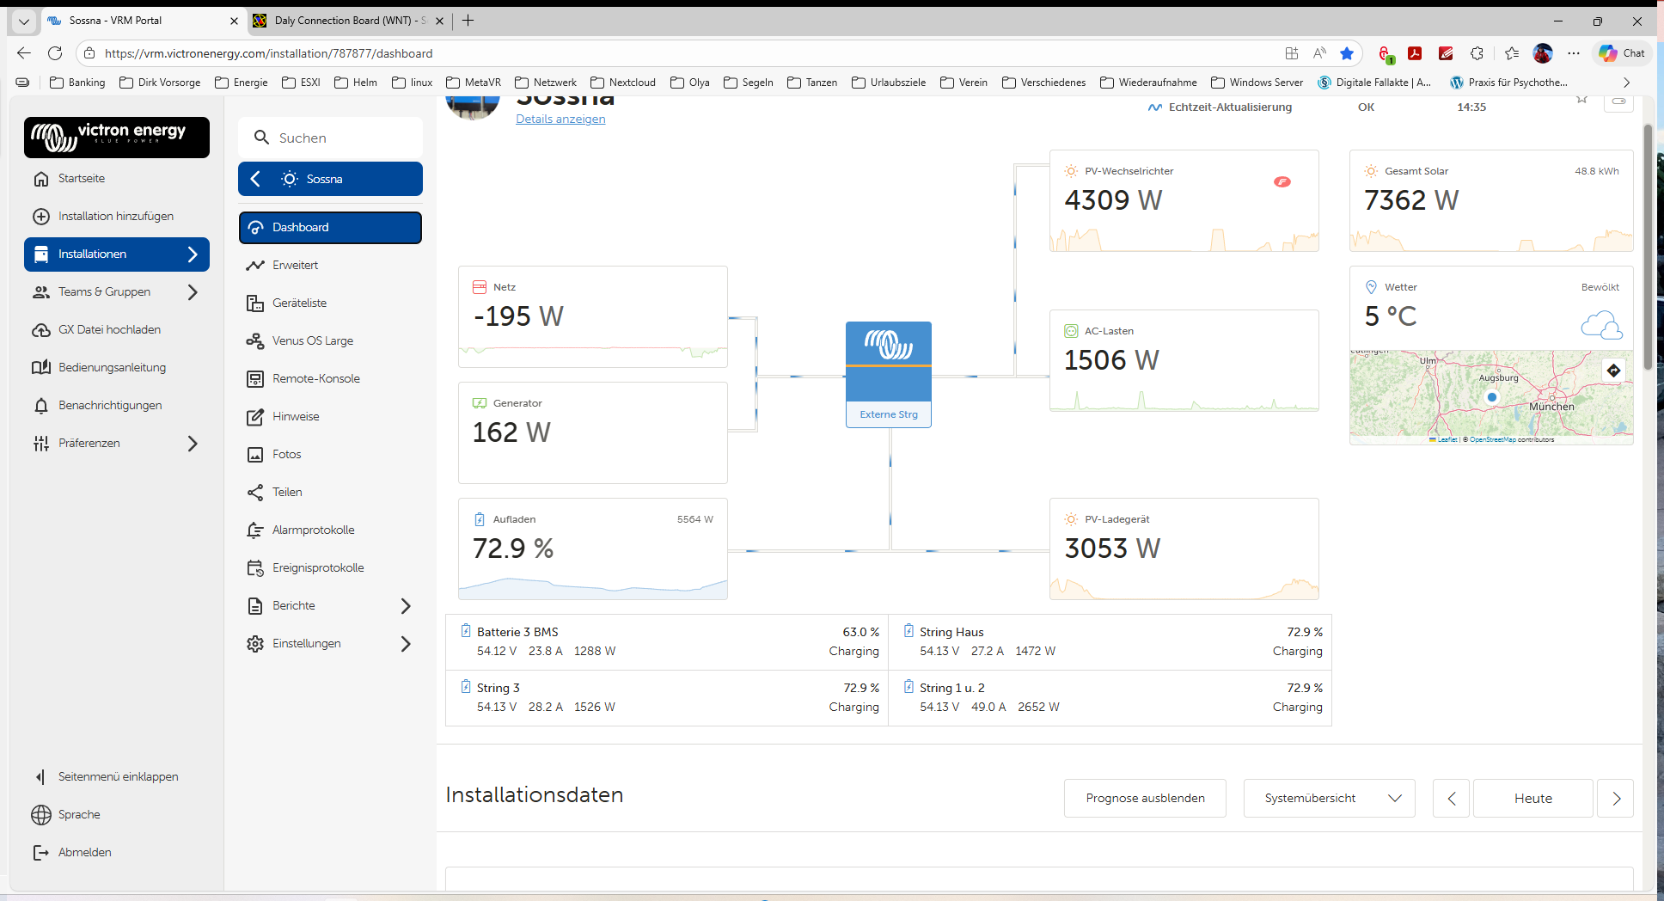1664x901 pixels.
Task: Open GX Datei hochladen upload
Action: (109, 329)
